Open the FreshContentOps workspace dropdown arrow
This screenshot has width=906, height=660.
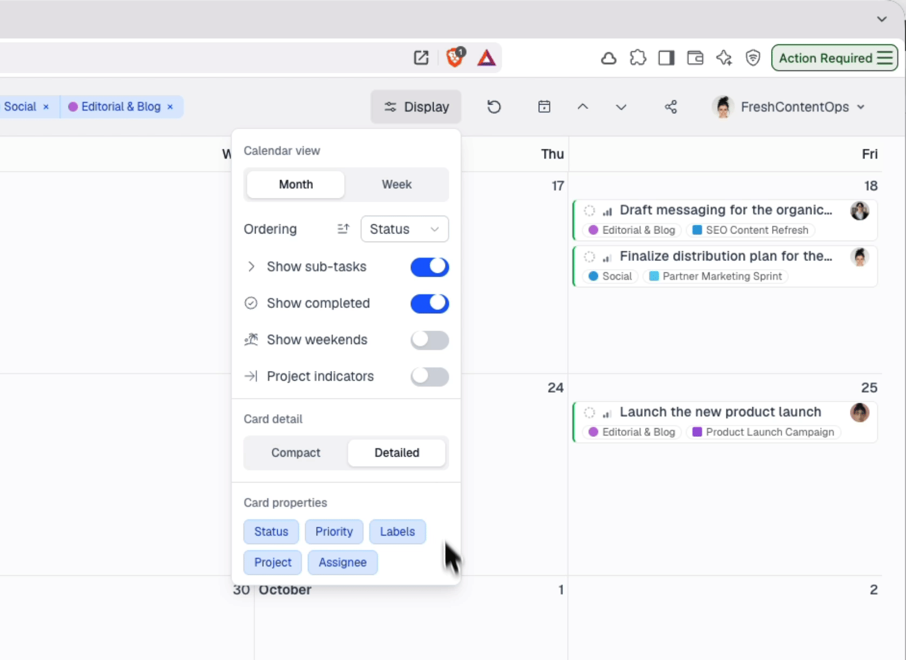(x=861, y=107)
